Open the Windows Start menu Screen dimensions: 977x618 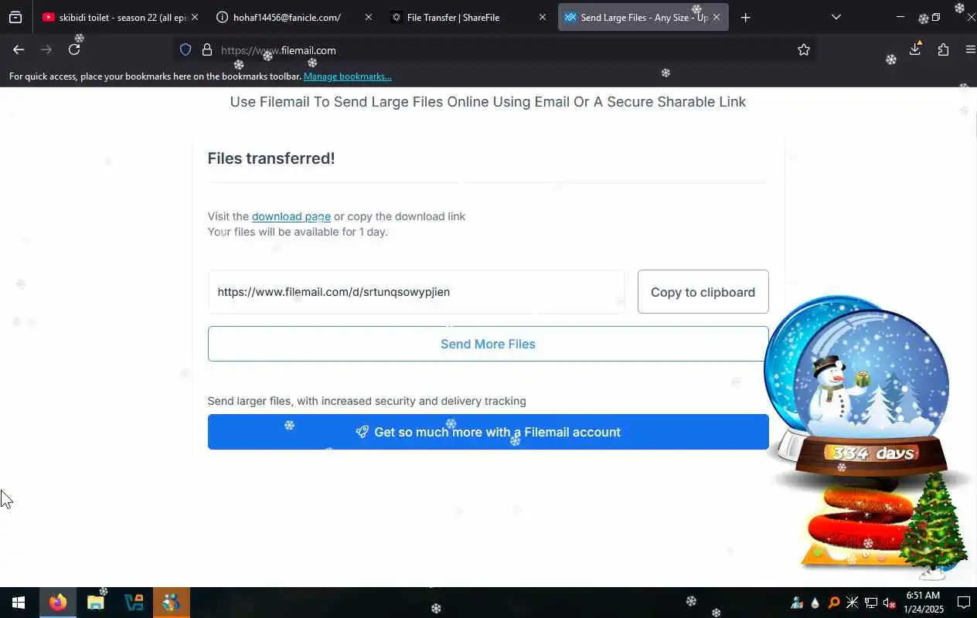[19, 603]
